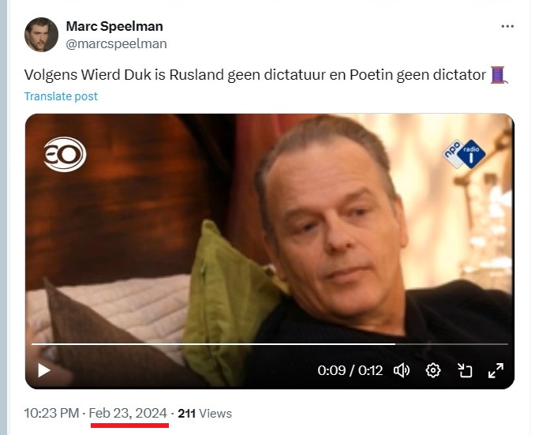Expand video to fullscreen

pos(496,370)
